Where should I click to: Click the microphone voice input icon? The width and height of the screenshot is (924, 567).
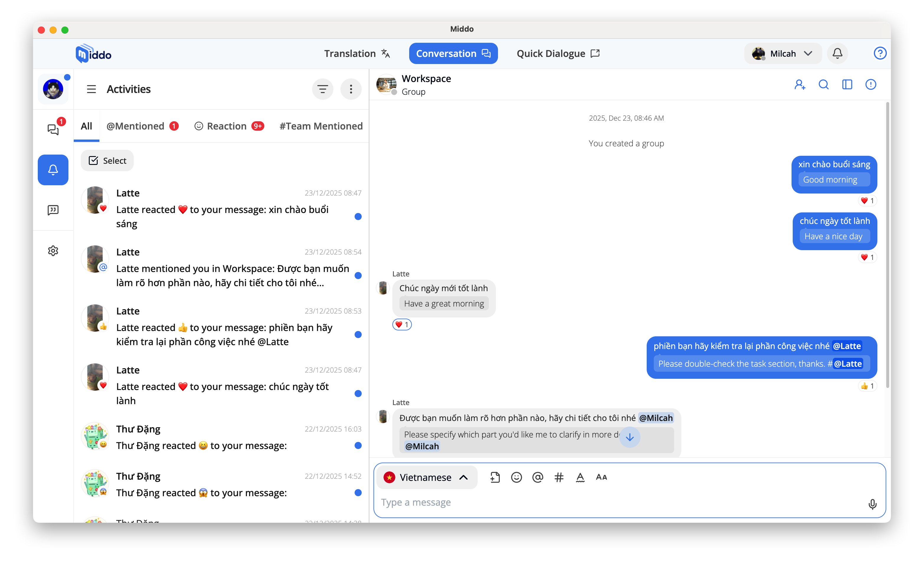[x=872, y=504]
